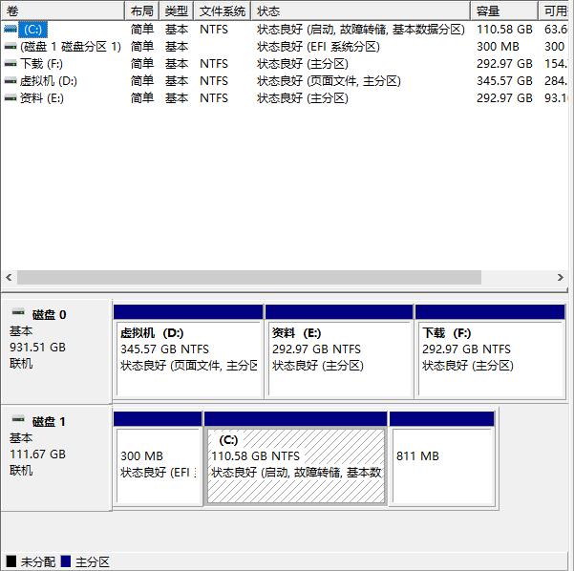This screenshot has height=571, width=574.
Task: Click the black 未分配 legend swatch
Action: tap(11, 561)
